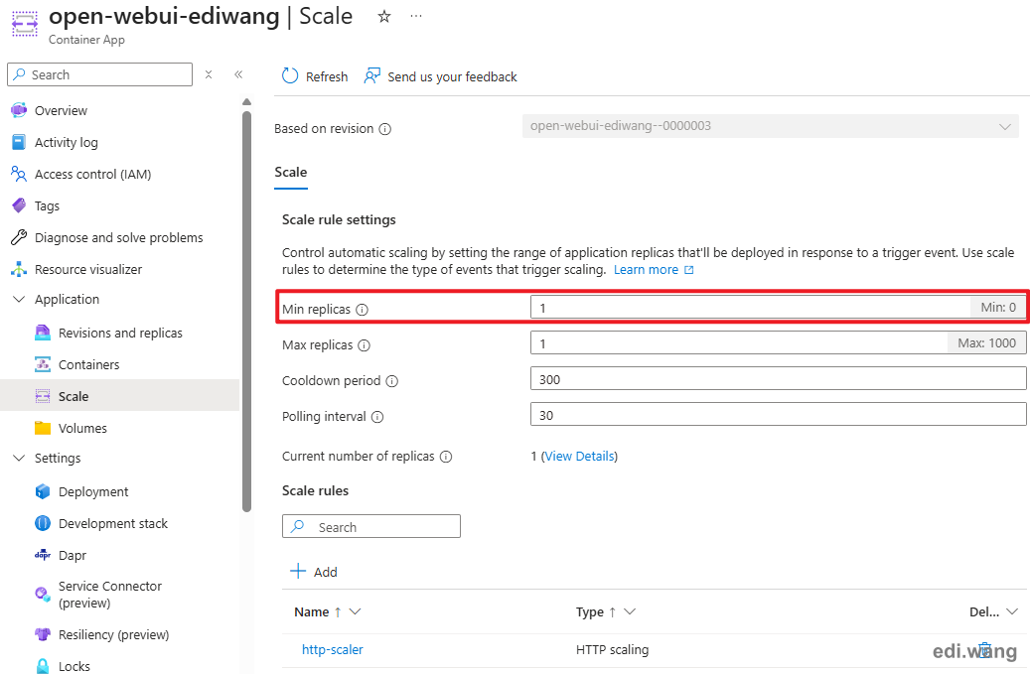Click Send us your feedback
This screenshot has width=1030, height=674.
[x=441, y=76]
